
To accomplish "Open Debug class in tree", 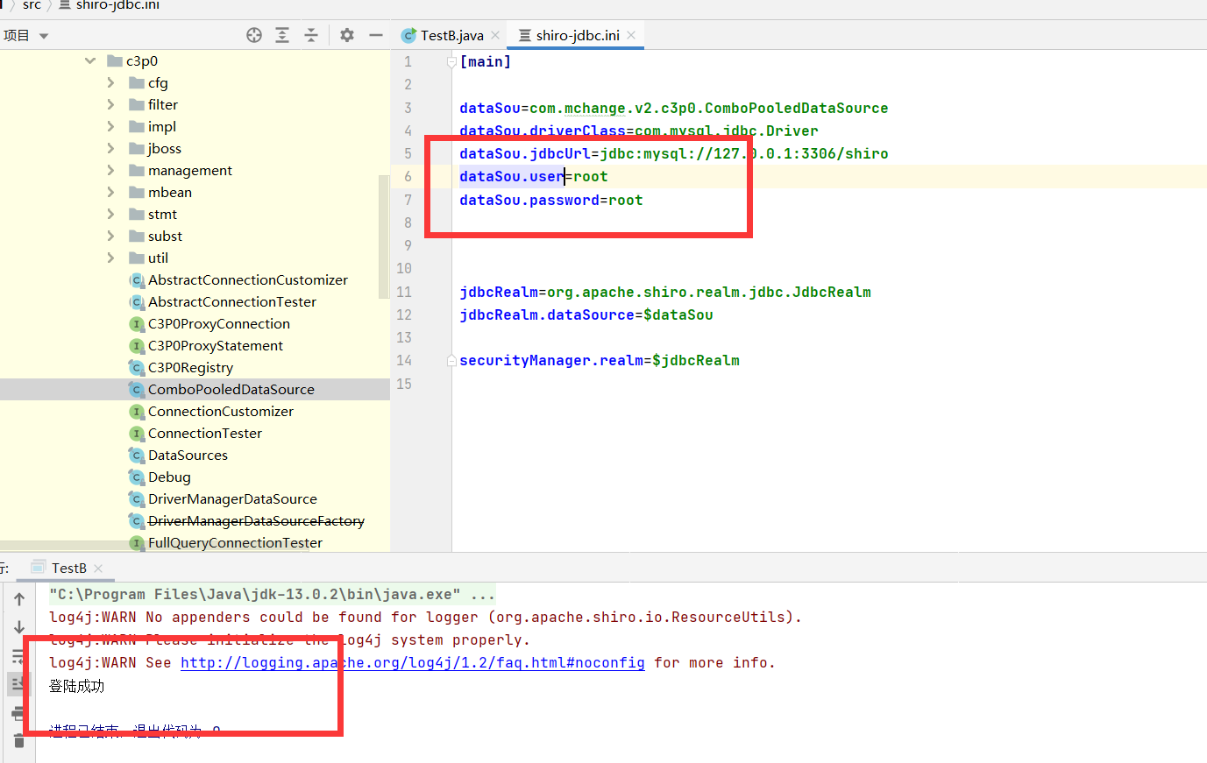I will point(169,477).
